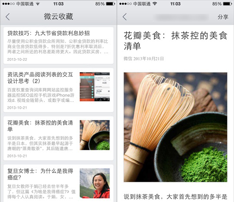Screen dimensions: 234x202
Task: Tap the large matcha whisk article image
Action: pyautogui.click(x=175, y=127)
